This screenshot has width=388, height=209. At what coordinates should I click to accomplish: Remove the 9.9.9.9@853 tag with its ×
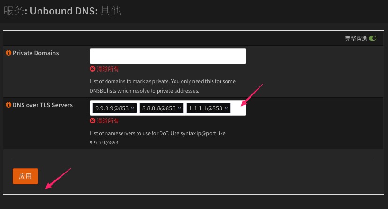click(132, 108)
